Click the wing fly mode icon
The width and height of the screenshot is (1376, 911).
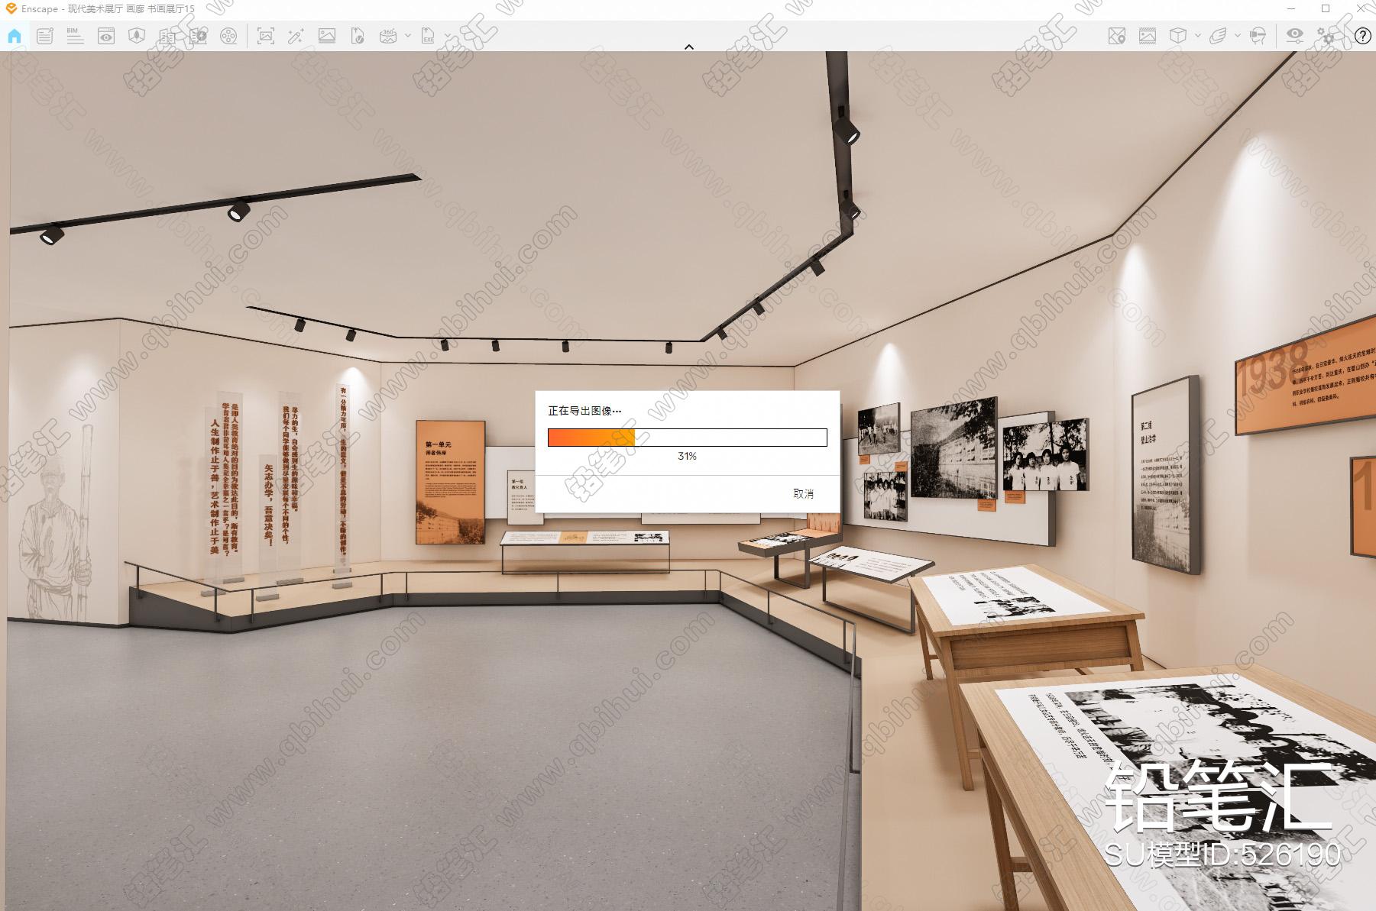[1218, 36]
